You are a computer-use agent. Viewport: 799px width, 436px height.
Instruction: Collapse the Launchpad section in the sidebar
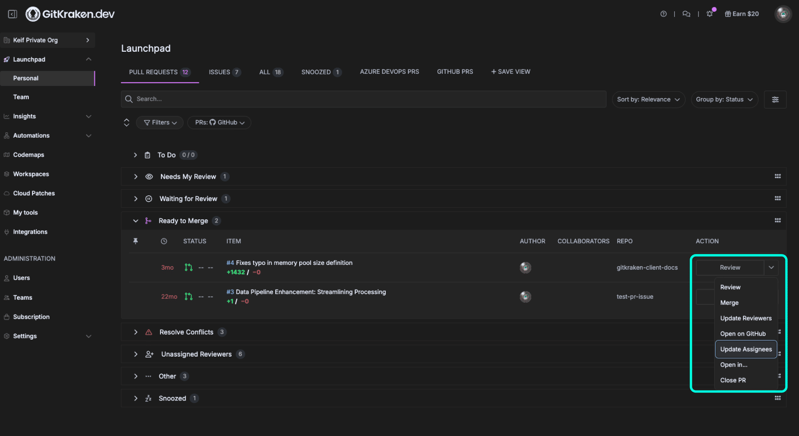pos(88,59)
